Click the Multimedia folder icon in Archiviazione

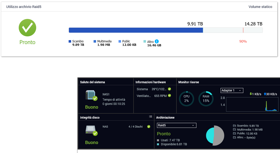point(234,130)
